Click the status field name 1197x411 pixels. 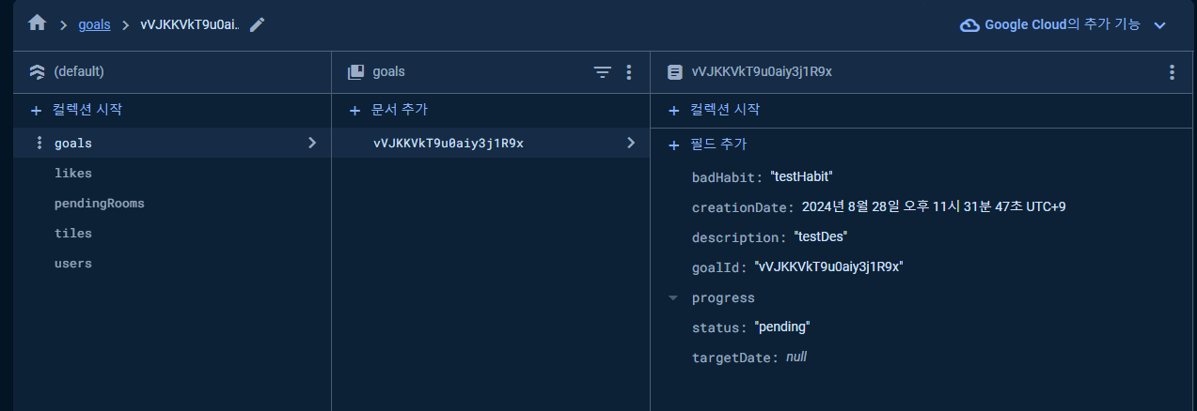tap(717, 327)
